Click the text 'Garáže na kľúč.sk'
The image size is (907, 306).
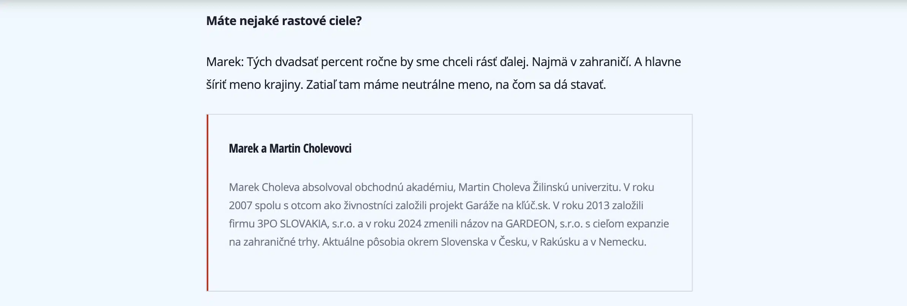tap(507, 205)
